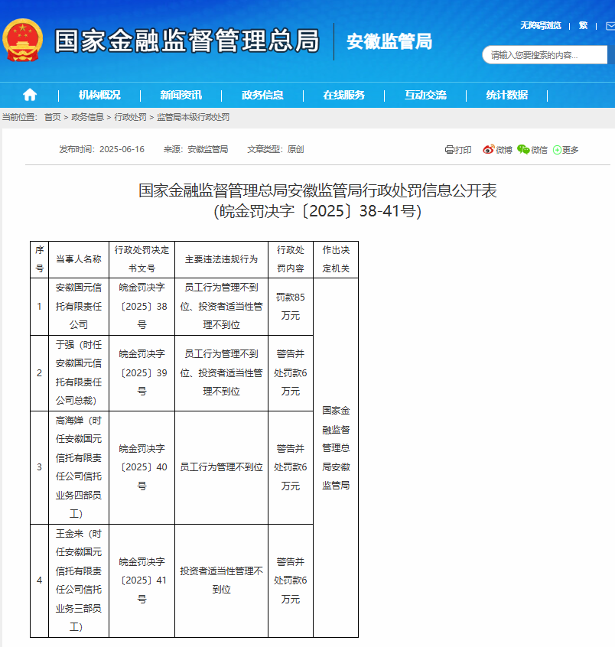Switch to traditional Chinese with 繁
The image size is (615, 647).
(x=583, y=25)
